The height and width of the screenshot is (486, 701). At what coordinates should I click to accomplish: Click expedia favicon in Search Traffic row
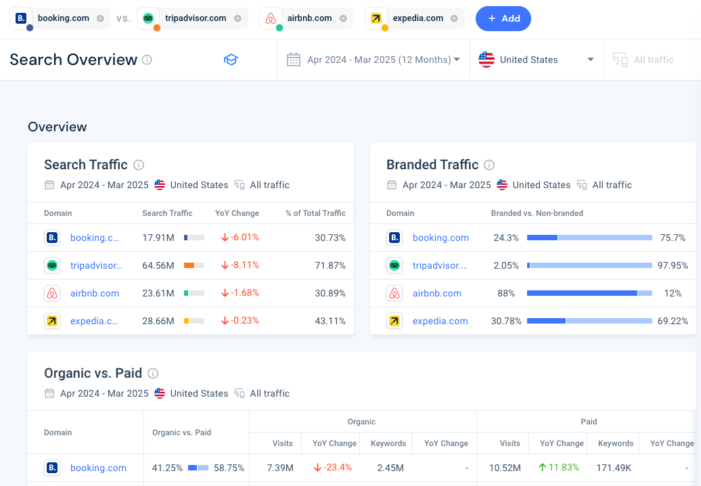point(52,321)
